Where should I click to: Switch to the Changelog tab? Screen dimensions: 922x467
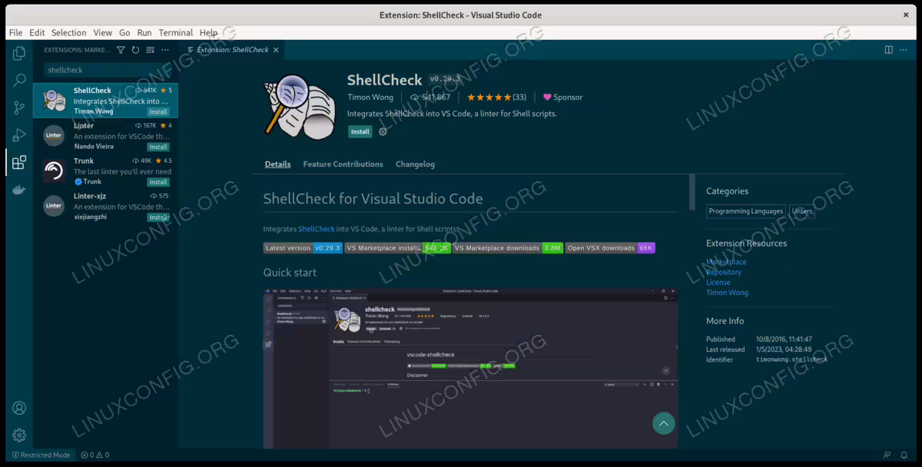tap(415, 164)
